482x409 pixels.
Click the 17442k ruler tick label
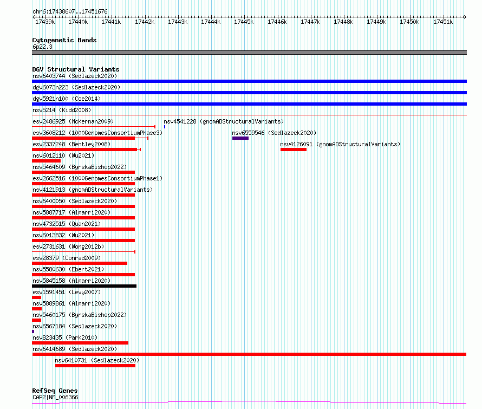click(145, 22)
